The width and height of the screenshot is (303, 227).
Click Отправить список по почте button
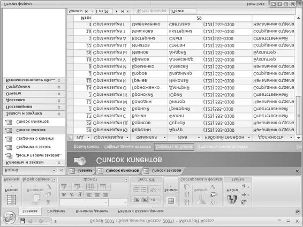coord(222,147)
